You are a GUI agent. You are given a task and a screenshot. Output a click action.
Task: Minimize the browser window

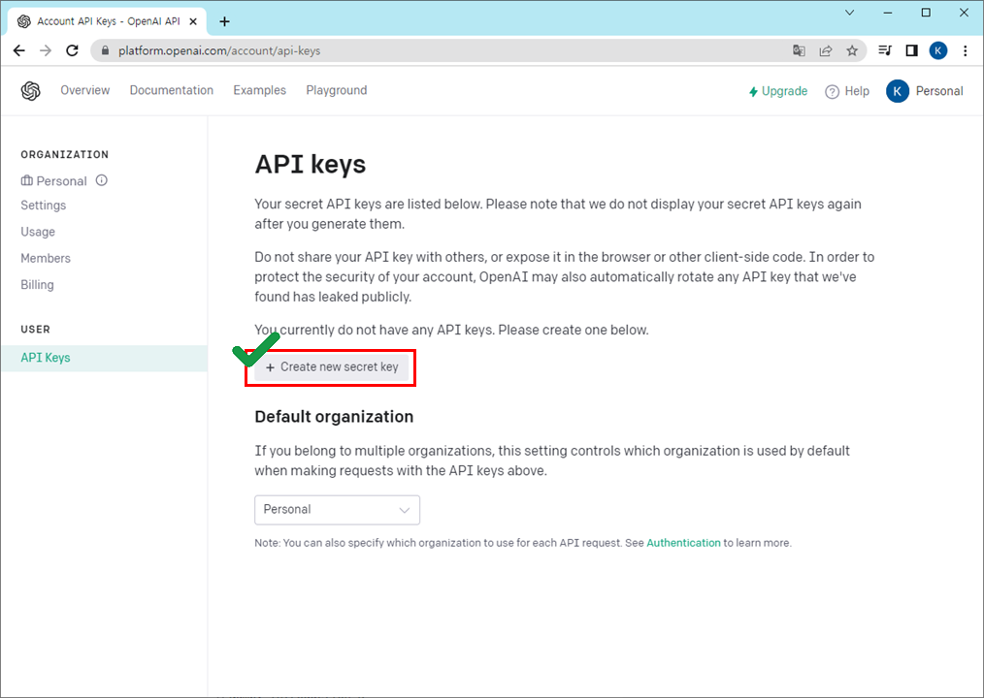point(888,13)
